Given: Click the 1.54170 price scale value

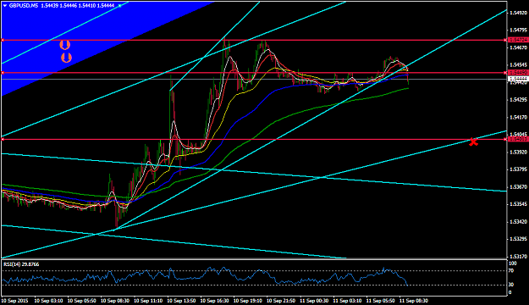Looking at the screenshot, I should tap(518, 117).
